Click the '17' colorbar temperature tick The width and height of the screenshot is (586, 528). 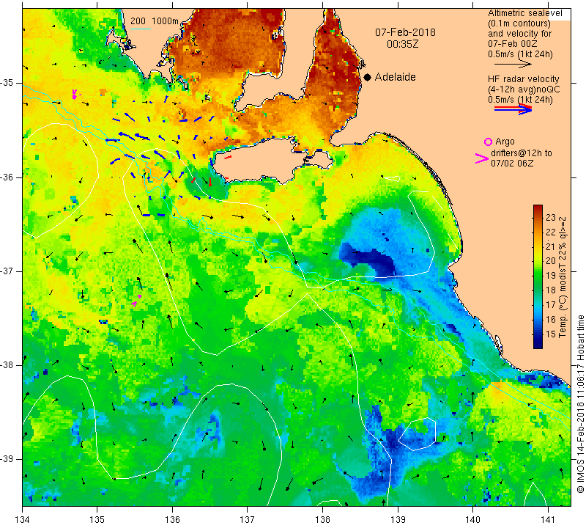(551, 304)
